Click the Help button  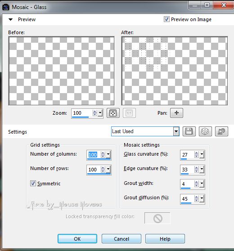[x=165, y=239]
